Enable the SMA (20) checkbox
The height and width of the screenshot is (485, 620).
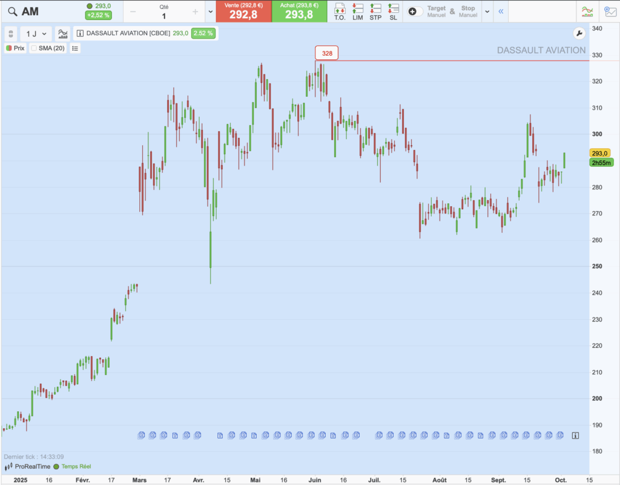click(35, 48)
